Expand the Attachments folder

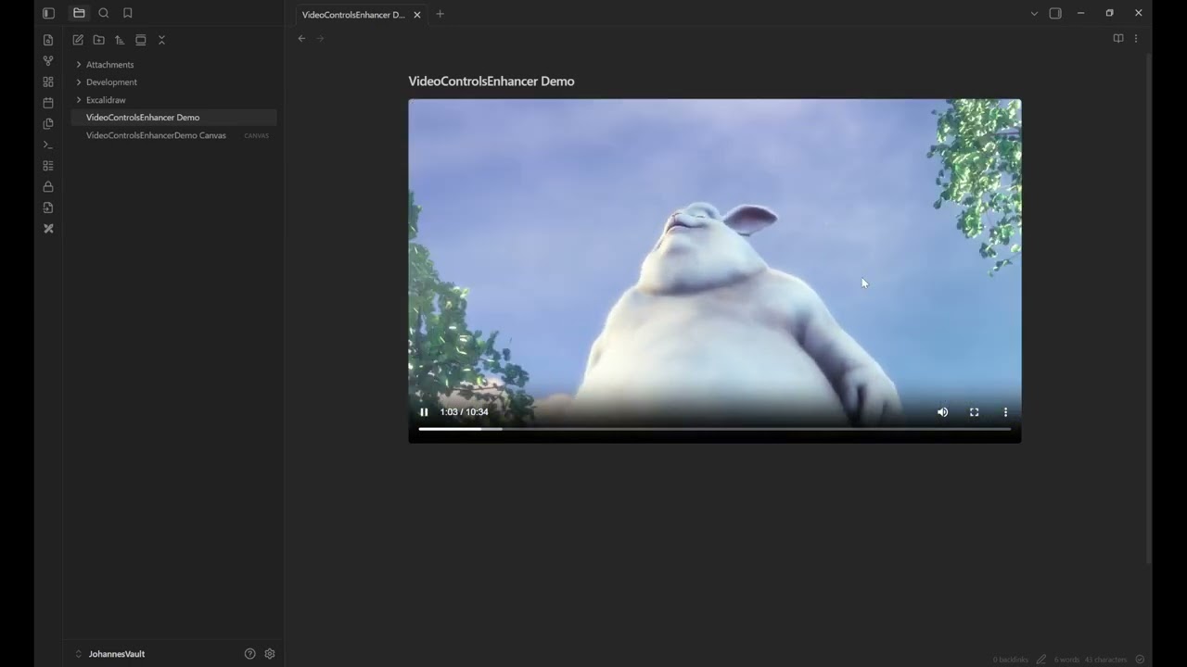coord(79,65)
